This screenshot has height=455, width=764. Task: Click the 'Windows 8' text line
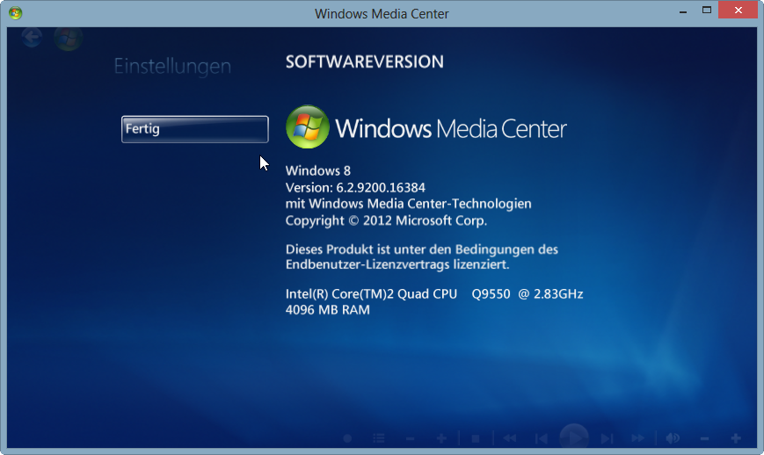(x=317, y=170)
